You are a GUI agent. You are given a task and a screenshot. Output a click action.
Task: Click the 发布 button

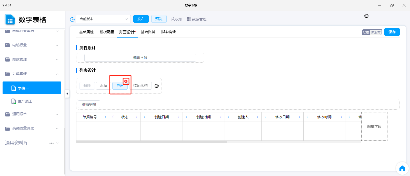click(x=141, y=19)
